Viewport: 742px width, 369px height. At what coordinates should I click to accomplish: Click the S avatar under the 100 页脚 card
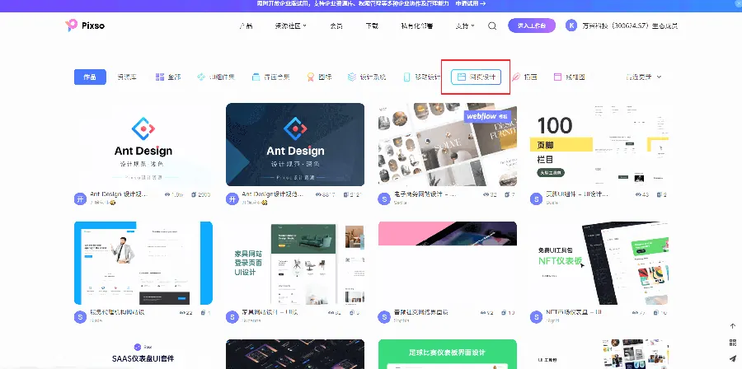536,199
